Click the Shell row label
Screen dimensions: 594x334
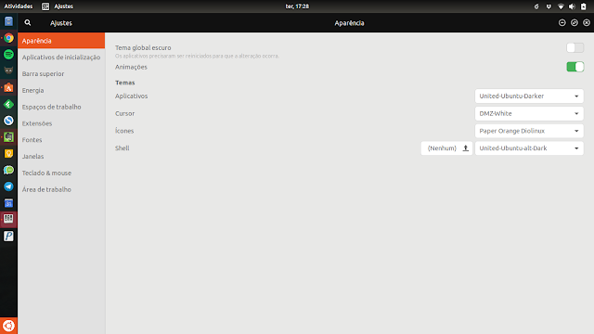[x=122, y=148]
